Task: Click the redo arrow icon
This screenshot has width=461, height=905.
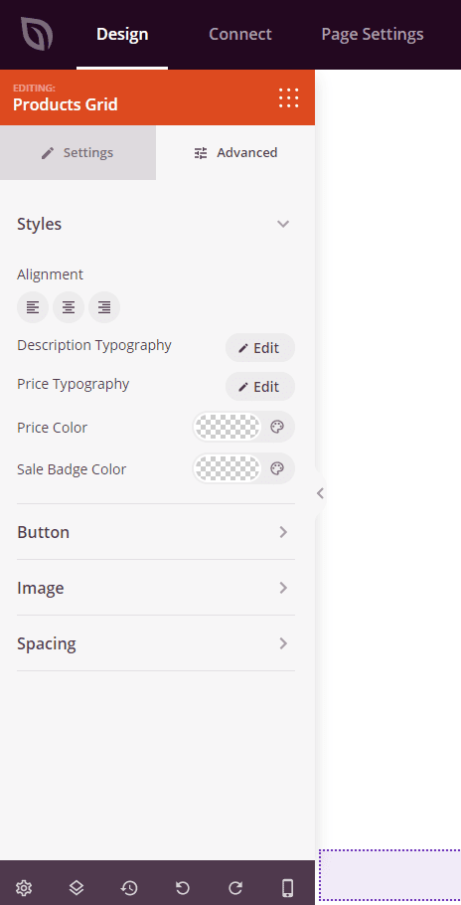Action: click(x=235, y=888)
